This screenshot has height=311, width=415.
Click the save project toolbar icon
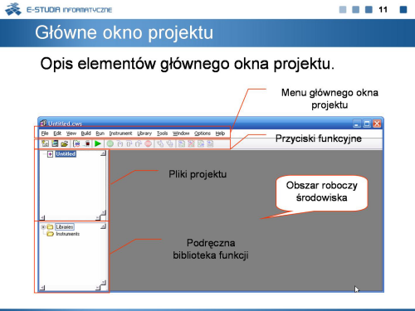point(55,143)
